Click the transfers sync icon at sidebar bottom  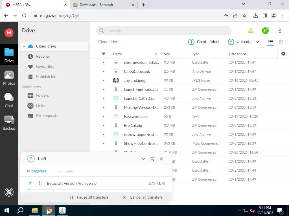(x=9, y=192)
